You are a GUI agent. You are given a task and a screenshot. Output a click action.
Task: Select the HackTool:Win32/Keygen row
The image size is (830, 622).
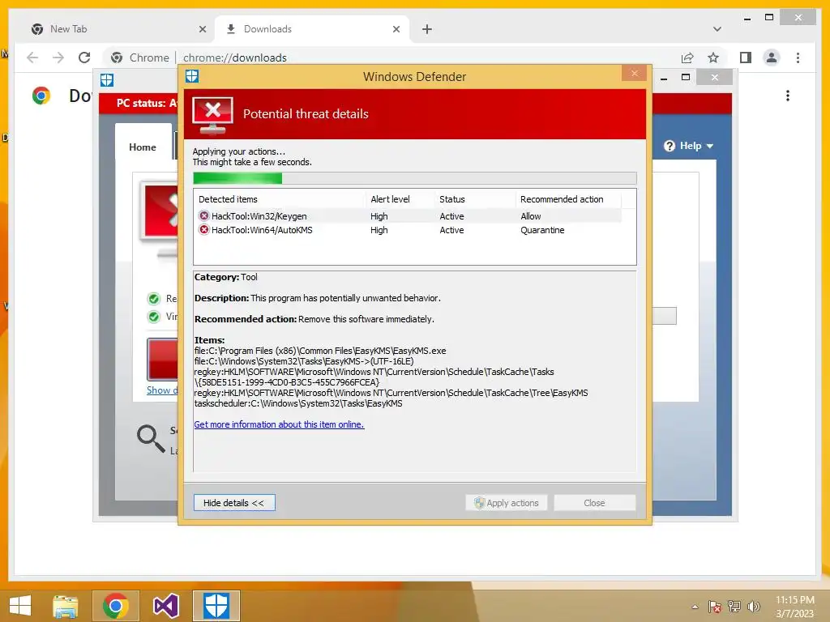pyautogui.click(x=408, y=215)
